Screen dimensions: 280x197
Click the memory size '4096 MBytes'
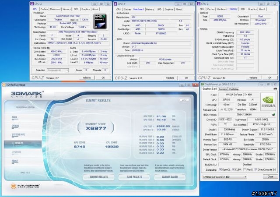220,20
